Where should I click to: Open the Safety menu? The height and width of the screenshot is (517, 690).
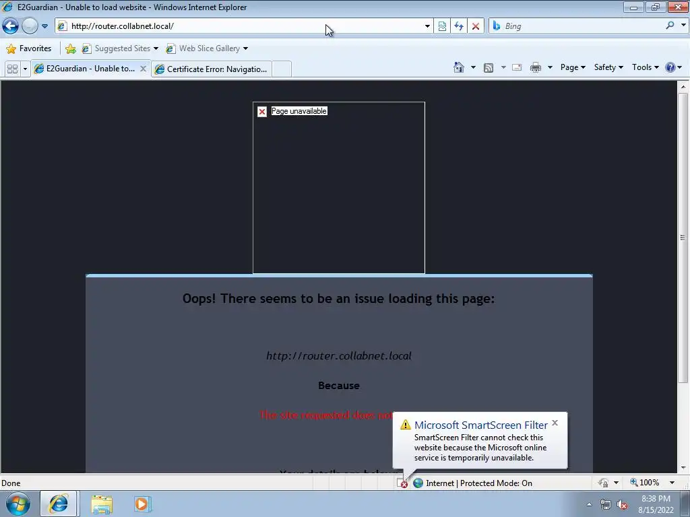pyautogui.click(x=608, y=67)
